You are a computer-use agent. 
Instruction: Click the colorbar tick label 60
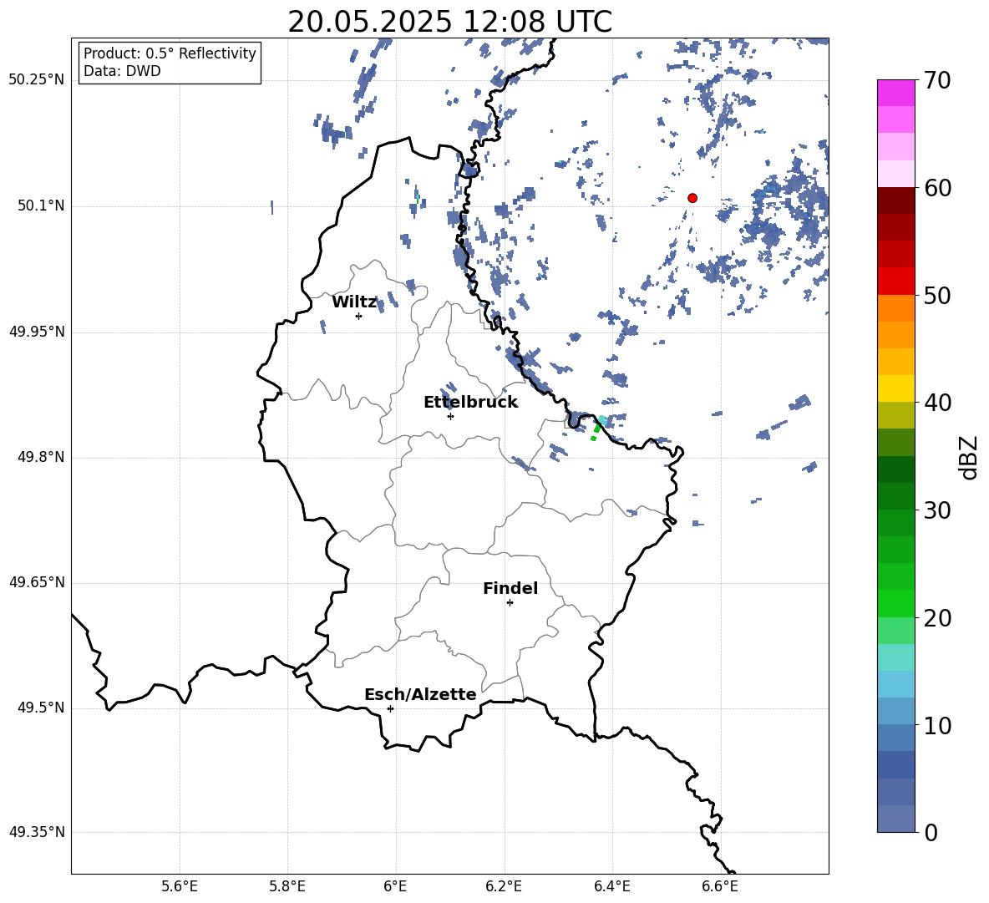[x=938, y=188]
